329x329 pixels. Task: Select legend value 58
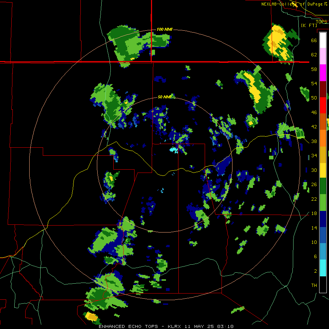pyautogui.click(x=314, y=69)
